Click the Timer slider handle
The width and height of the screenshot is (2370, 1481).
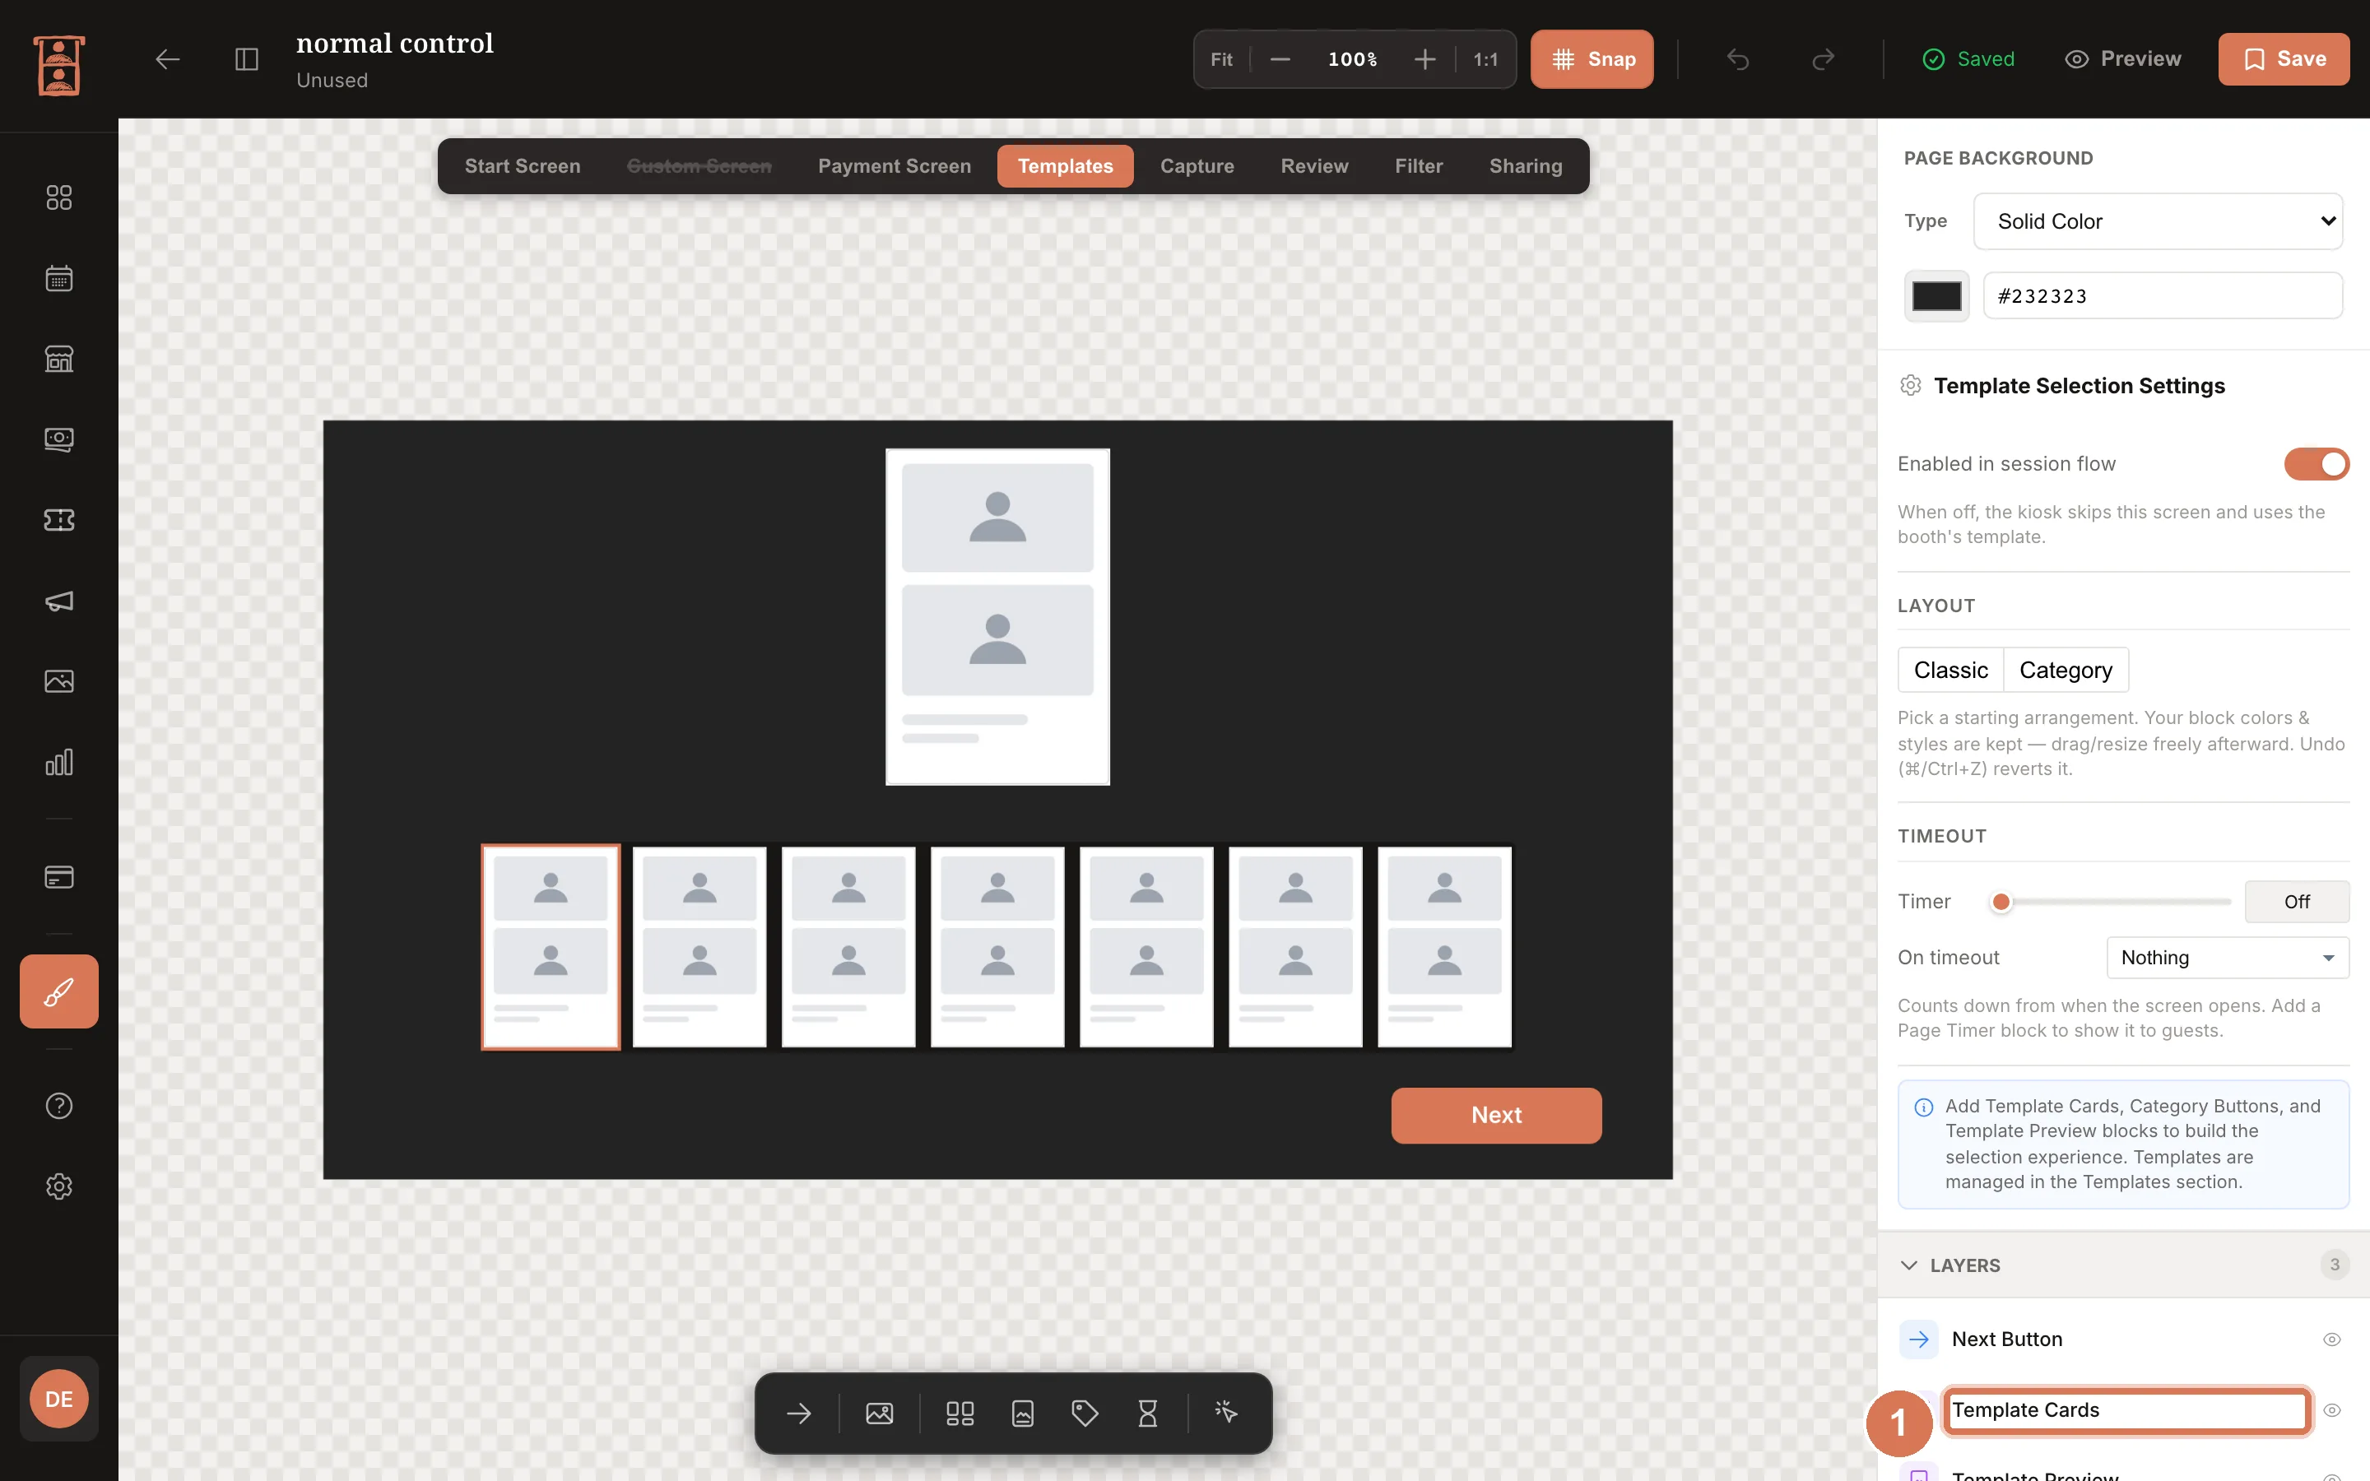[x=2001, y=901]
